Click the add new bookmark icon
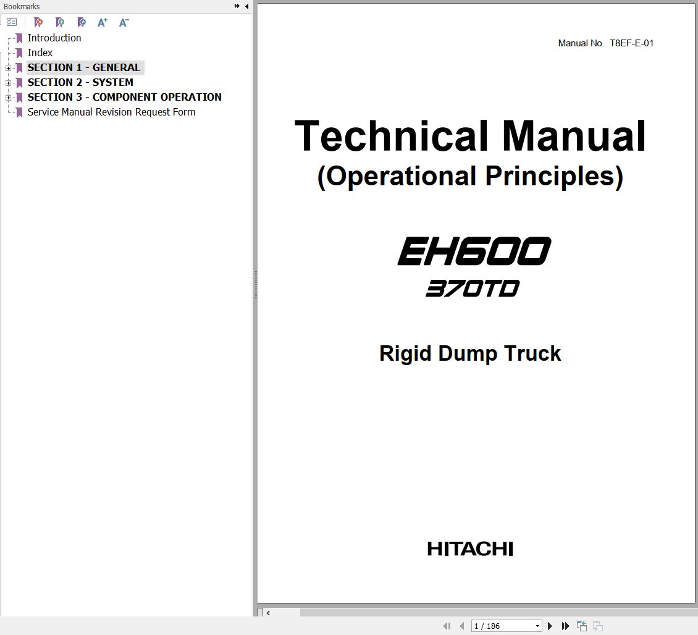The width and height of the screenshot is (698, 635). (x=60, y=22)
